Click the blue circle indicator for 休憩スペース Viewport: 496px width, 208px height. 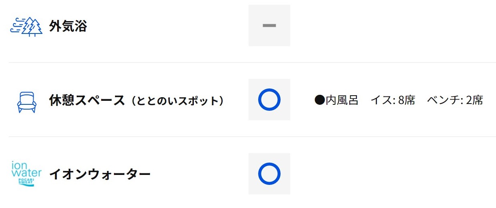tap(269, 100)
